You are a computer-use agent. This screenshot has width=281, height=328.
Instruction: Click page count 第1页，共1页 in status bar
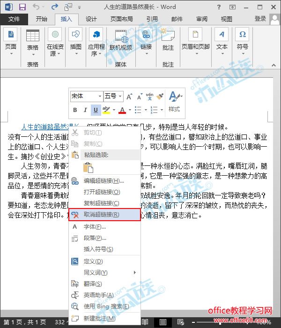point(25,322)
